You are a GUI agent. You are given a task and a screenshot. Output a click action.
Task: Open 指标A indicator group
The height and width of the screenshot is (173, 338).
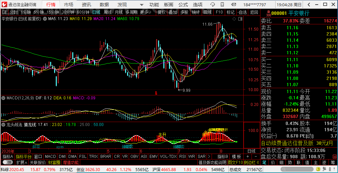coord(8,157)
